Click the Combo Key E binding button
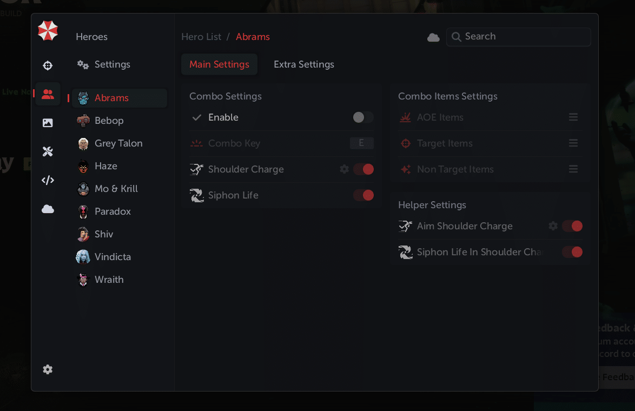This screenshot has height=411, width=635. tap(361, 143)
